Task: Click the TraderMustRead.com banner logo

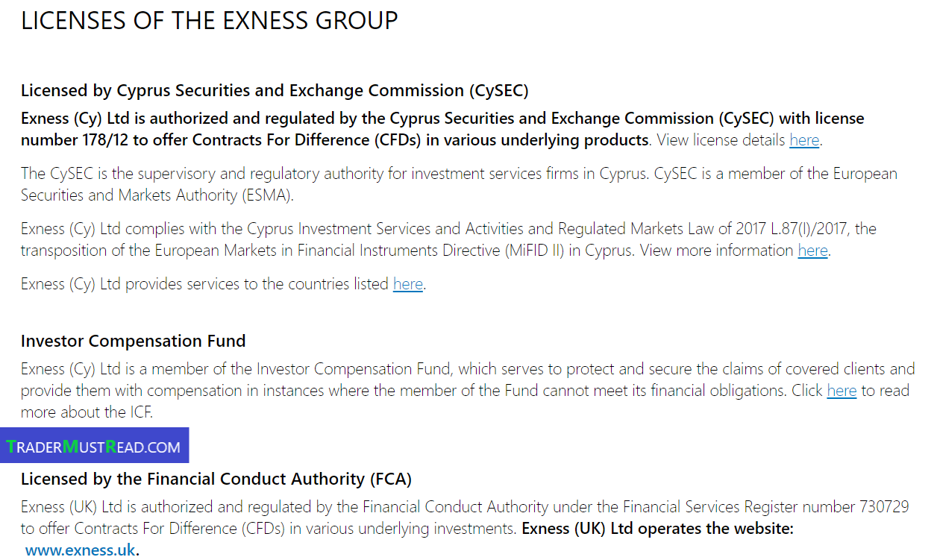Action: pos(95,446)
